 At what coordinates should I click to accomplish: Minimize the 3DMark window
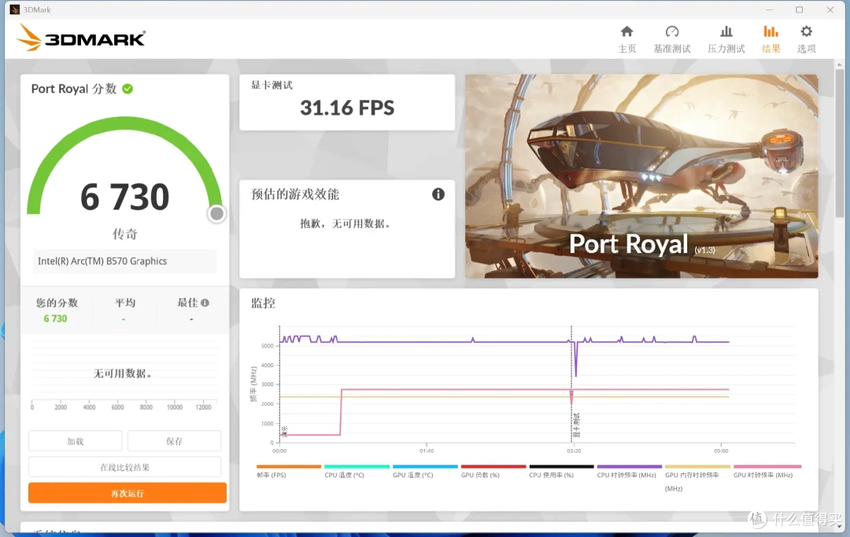click(769, 9)
